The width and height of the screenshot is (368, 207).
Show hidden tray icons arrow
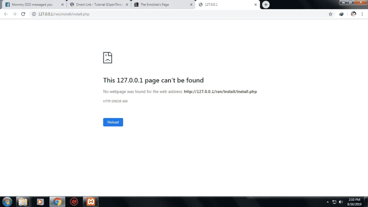327,202
